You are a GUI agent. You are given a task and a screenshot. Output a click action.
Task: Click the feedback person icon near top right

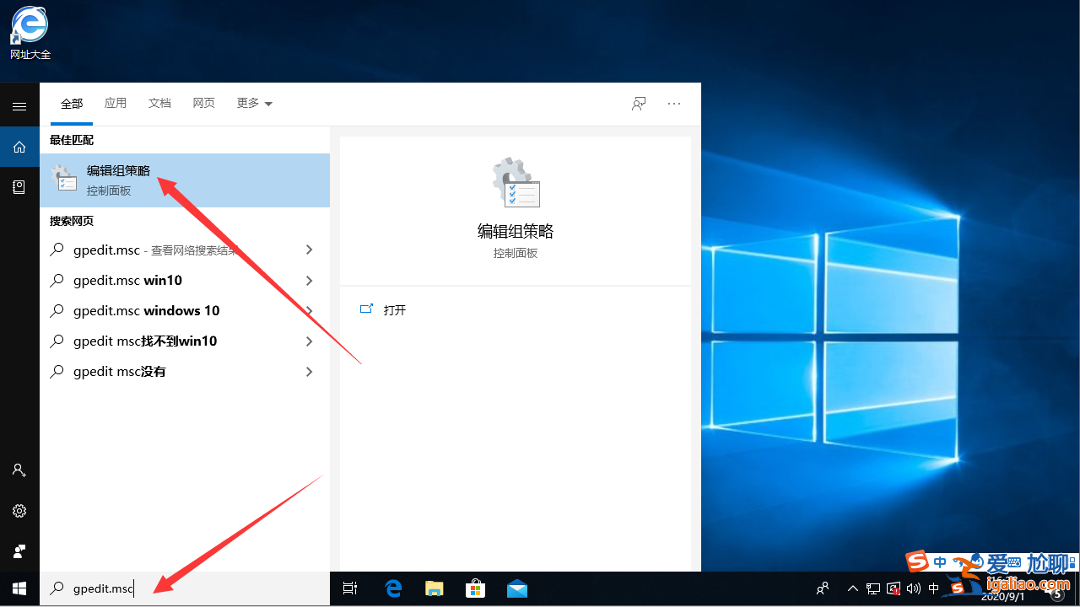pyautogui.click(x=639, y=103)
